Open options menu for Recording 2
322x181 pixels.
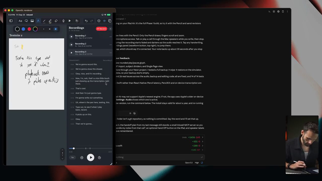point(110,45)
